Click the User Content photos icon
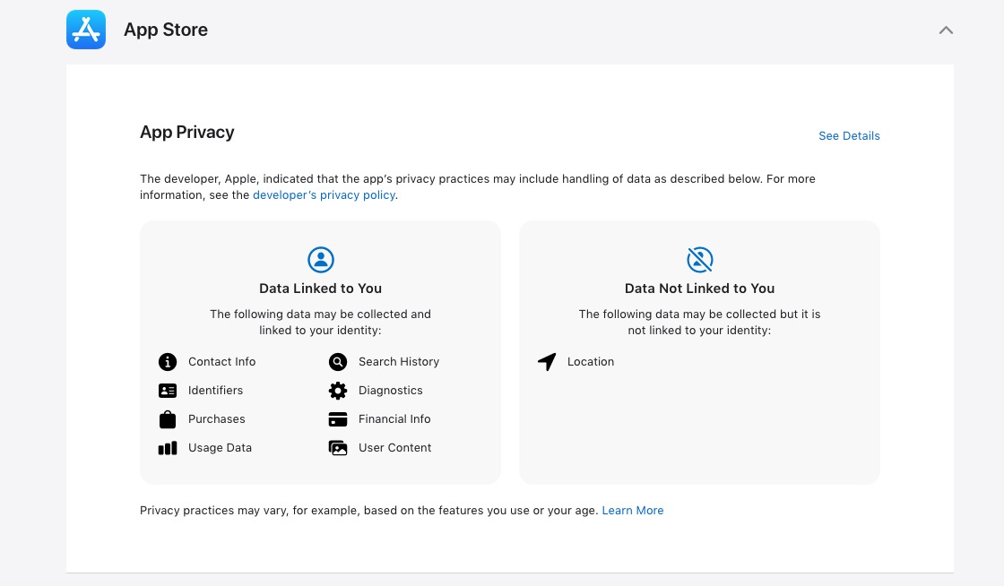1004x586 pixels. point(338,448)
